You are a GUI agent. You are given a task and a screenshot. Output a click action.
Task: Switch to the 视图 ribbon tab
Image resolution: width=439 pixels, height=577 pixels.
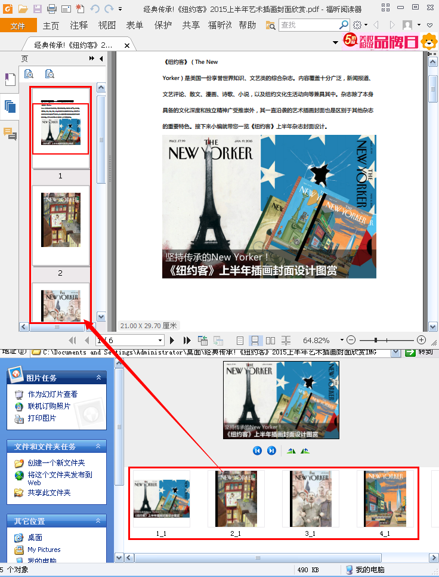pyautogui.click(x=107, y=26)
